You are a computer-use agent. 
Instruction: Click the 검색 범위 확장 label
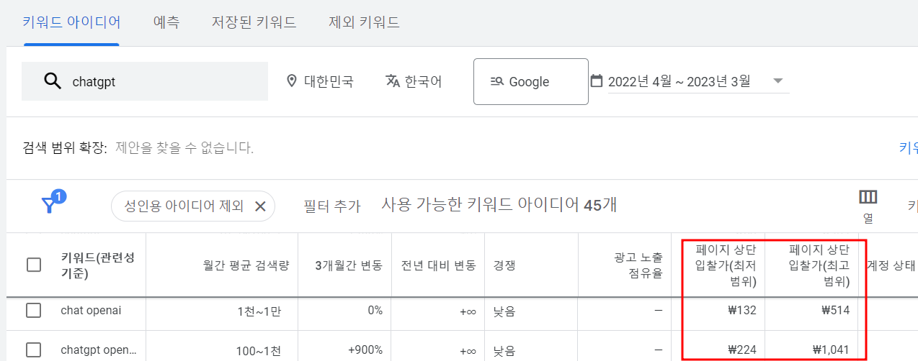pyautogui.click(x=65, y=148)
